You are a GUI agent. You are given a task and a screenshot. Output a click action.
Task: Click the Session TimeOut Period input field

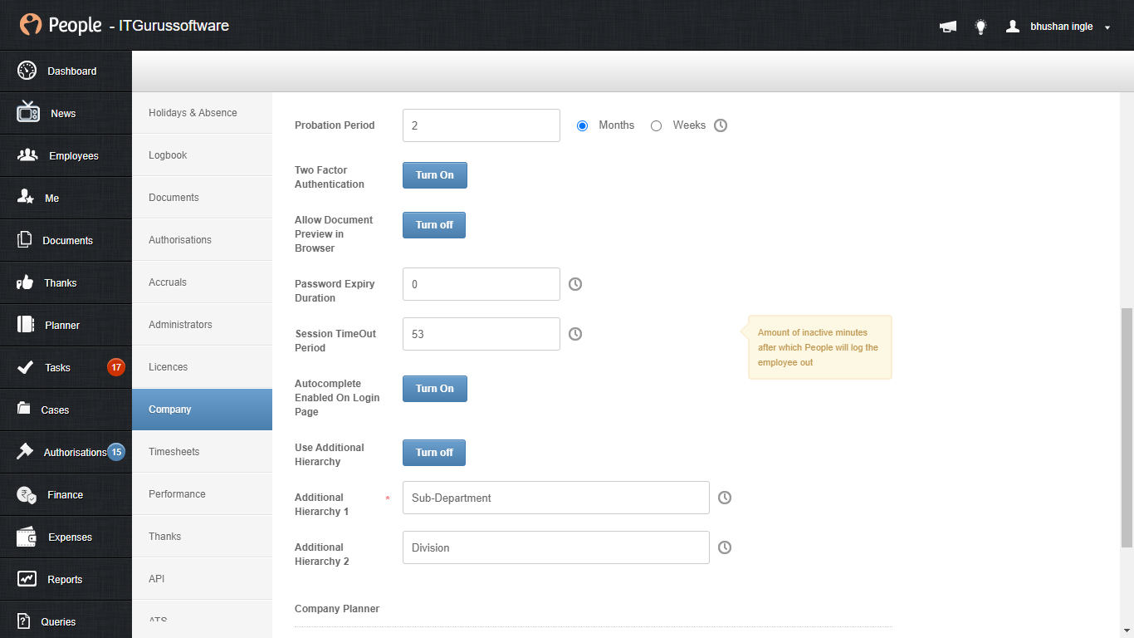pyautogui.click(x=481, y=334)
